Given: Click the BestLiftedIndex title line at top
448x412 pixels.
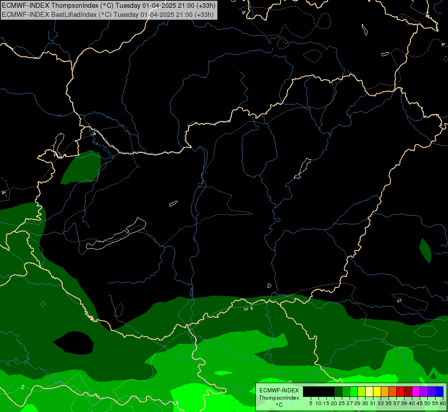Looking at the screenshot, I should pyautogui.click(x=108, y=14).
